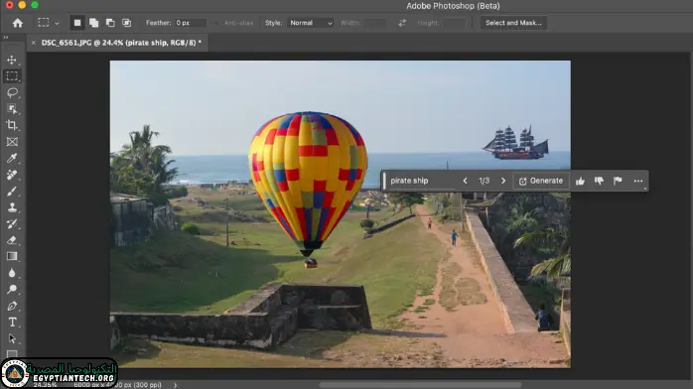This screenshot has height=389, width=693.
Task: Open Select and Mask workspace
Action: coord(513,23)
